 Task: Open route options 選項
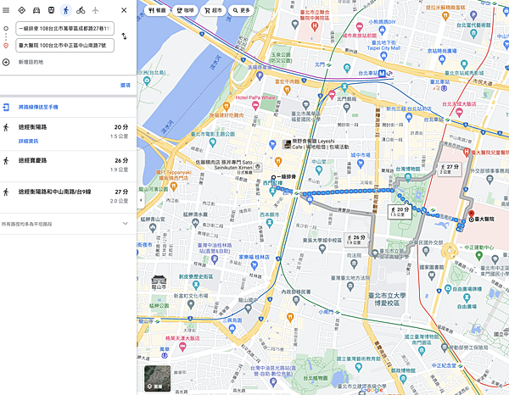point(126,86)
